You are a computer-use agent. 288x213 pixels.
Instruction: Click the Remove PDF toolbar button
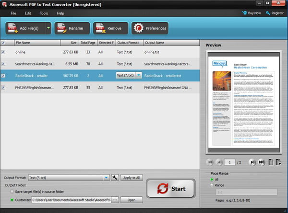point(111,28)
